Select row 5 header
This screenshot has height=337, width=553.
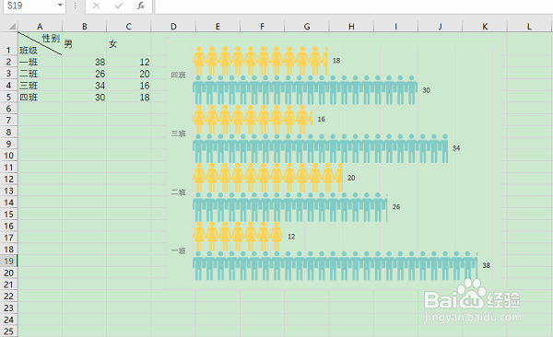[8, 97]
